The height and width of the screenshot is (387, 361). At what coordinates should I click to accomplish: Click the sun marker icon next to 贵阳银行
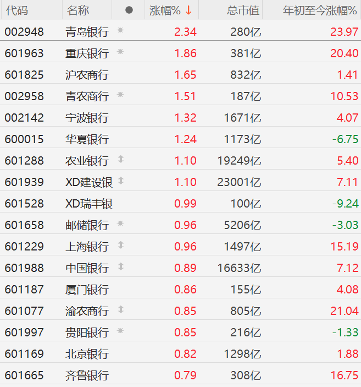pyautogui.click(x=120, y=331)
